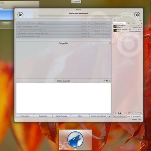The image size is (151, 151).
Task: Mute audio with the speaker volume button
Action: click(137, 15)
